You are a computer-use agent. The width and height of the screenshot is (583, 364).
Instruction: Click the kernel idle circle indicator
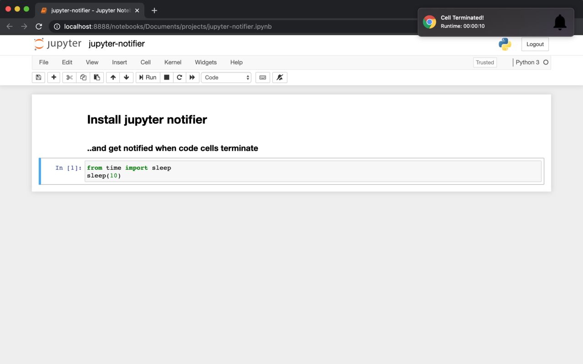click(x=546, y=62)
